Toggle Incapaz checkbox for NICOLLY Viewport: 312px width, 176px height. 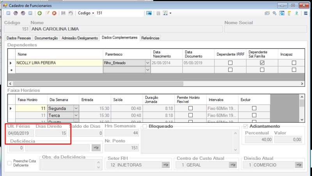294,63
